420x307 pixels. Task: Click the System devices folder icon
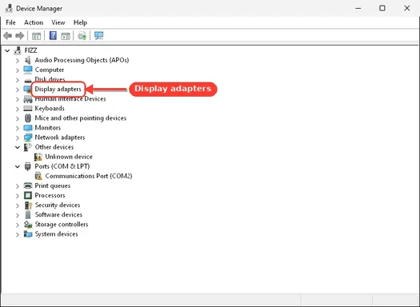pyautogui.click(x=28, y=234)
